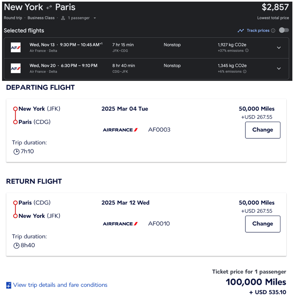Click the round-trip arrows between New York and Paris
This screenshot has width=294, height=295.
[x=49, y=7]
